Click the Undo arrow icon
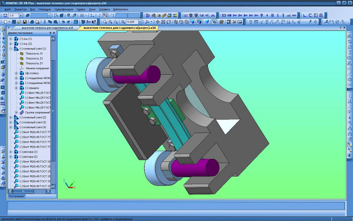 click(63, 22)
